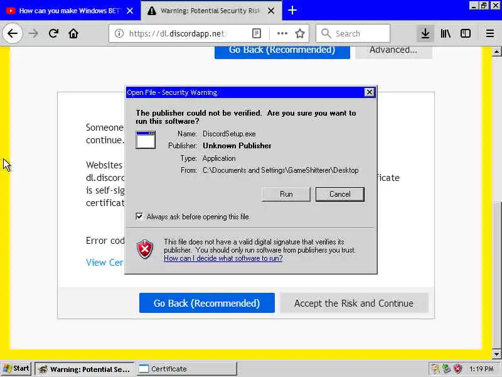This screenshot has width=502, height=377.
Task: Click bottom Go Back (Recommended) button
Action: [x=207, y=303]
